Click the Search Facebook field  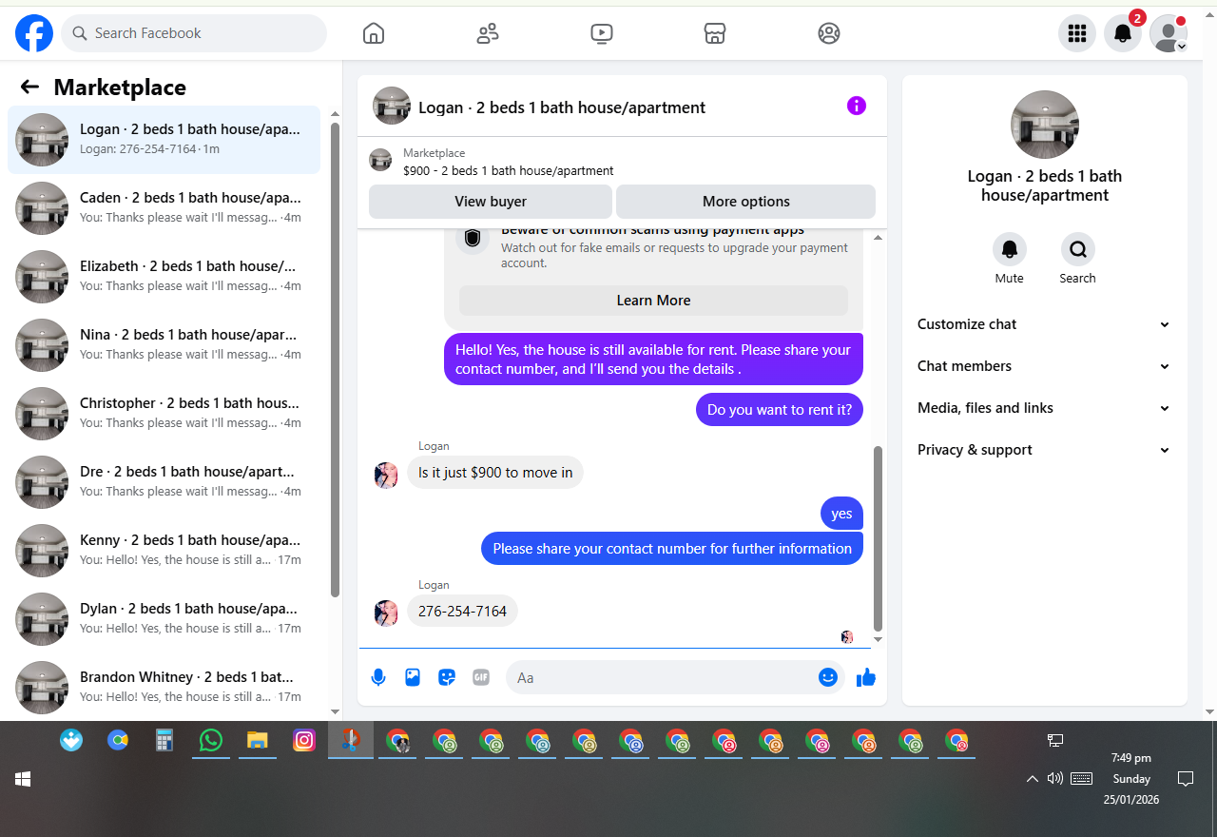click(194, 33)
